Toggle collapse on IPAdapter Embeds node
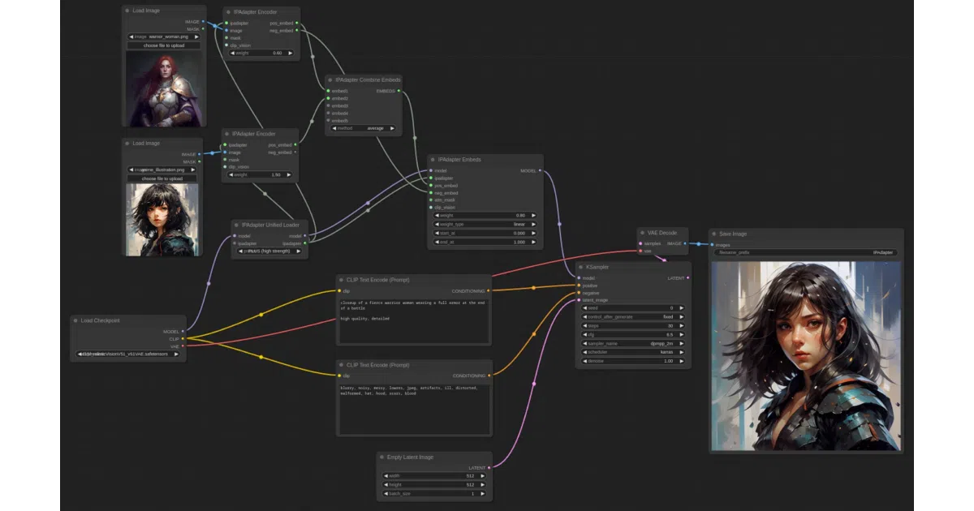This screenshot has width=974, height=511. coord(433,160)
